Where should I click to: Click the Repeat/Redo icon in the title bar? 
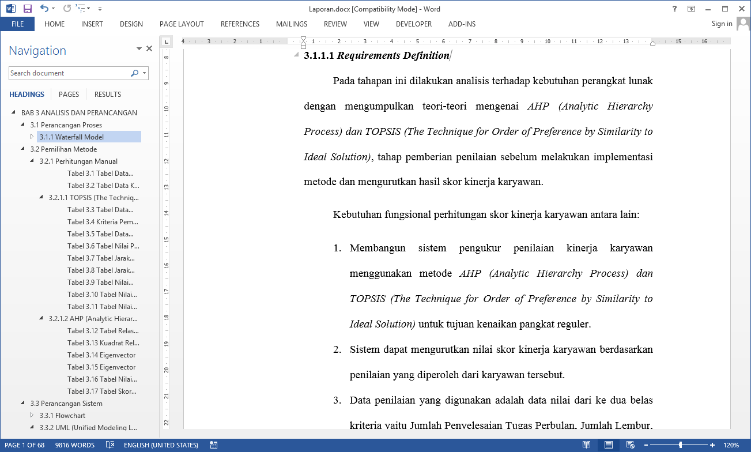tap(67, 9)
